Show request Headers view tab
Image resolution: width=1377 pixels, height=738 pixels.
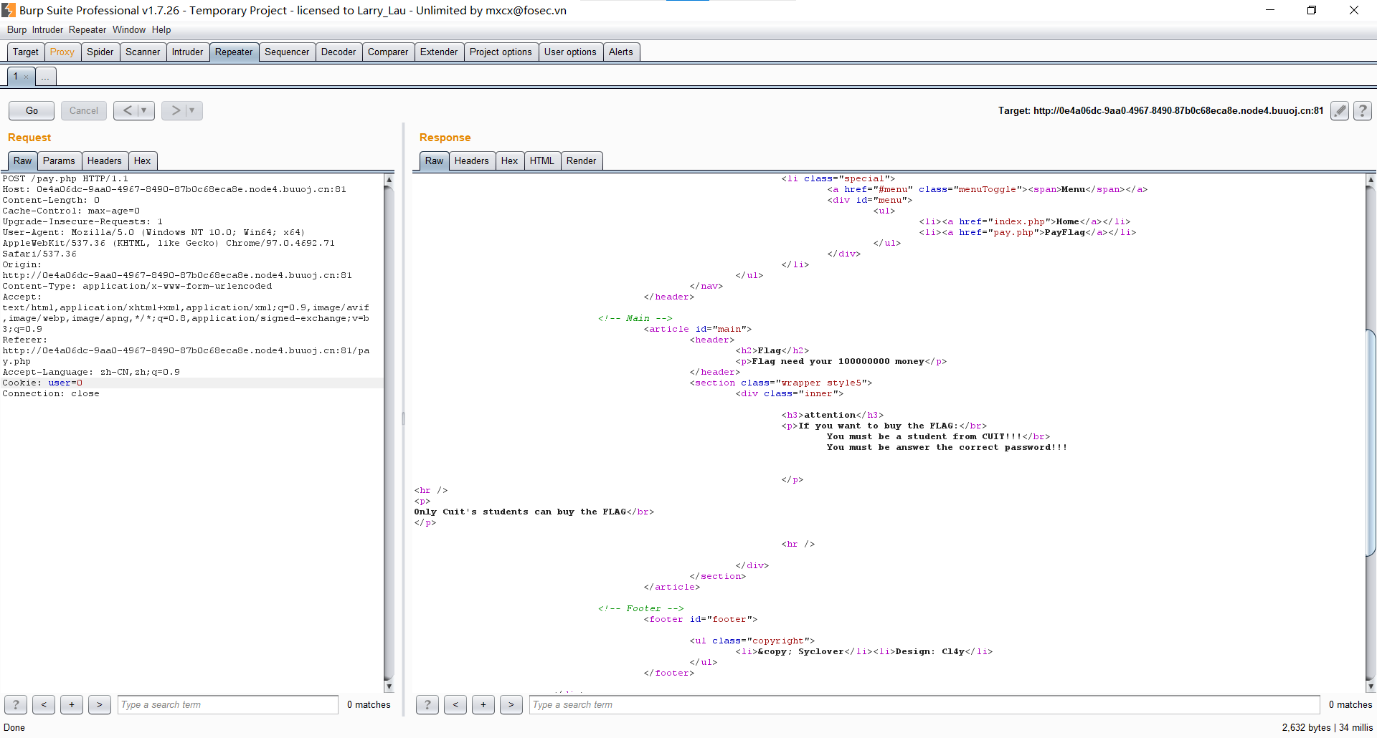click(x=104, y=160)
